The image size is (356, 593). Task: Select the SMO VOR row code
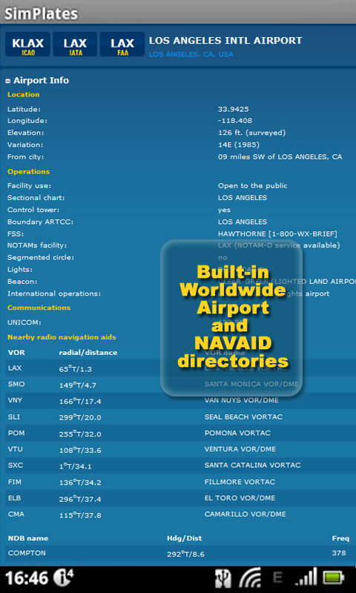[16, 384]
